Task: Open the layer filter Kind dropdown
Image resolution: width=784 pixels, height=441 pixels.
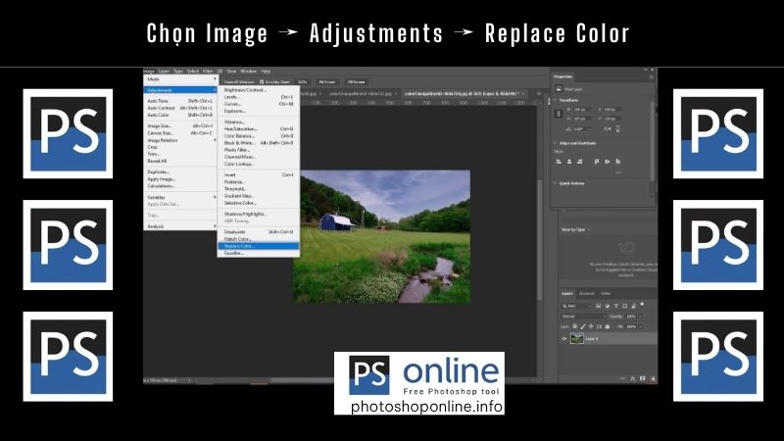Action: tap(577, 306)
